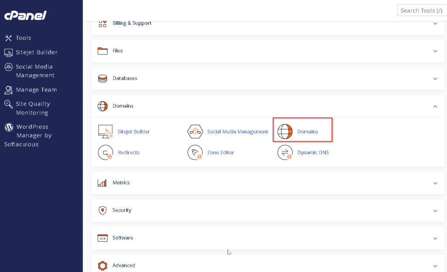Click the Software code window icon

[103, 238]
